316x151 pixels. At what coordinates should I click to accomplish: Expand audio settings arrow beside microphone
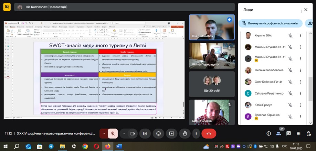coord(104,133)
